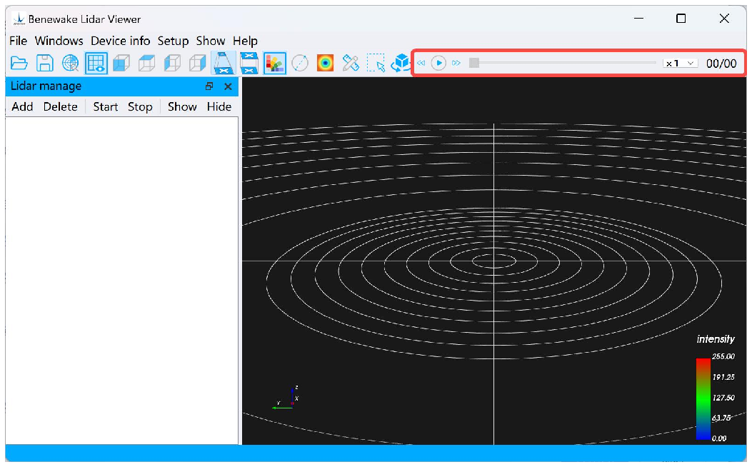Click the circle with diagonal line icon
This screenshot has height=467, width=752.
tap(300, 64)
